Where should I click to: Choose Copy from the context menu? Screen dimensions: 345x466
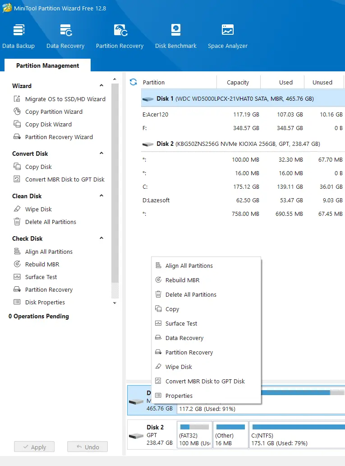[207, 309]
